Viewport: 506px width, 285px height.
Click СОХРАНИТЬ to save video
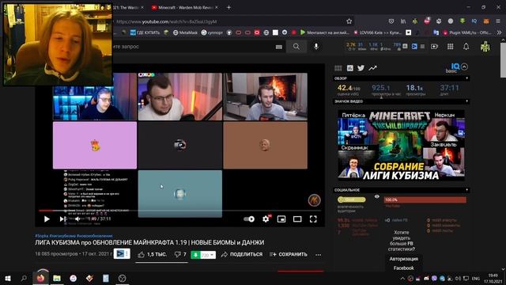288,255
